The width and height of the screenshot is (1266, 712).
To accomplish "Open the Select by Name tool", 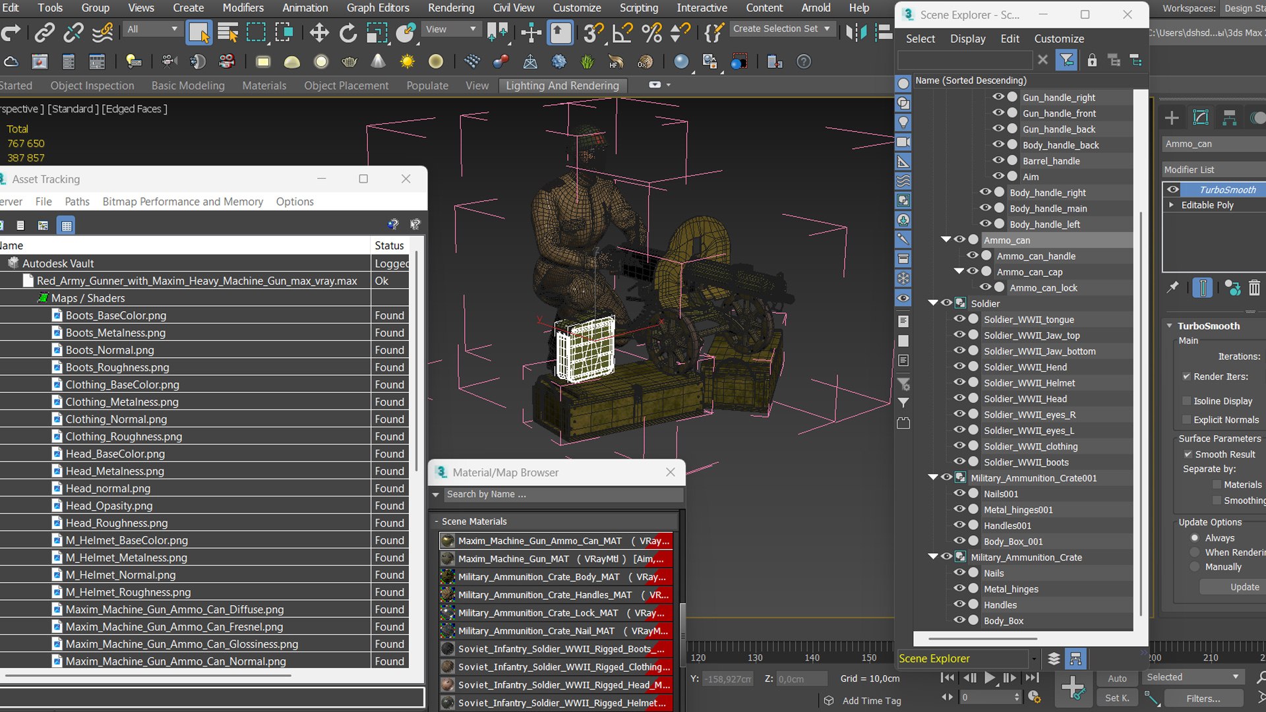I will (x=227, y=32).
